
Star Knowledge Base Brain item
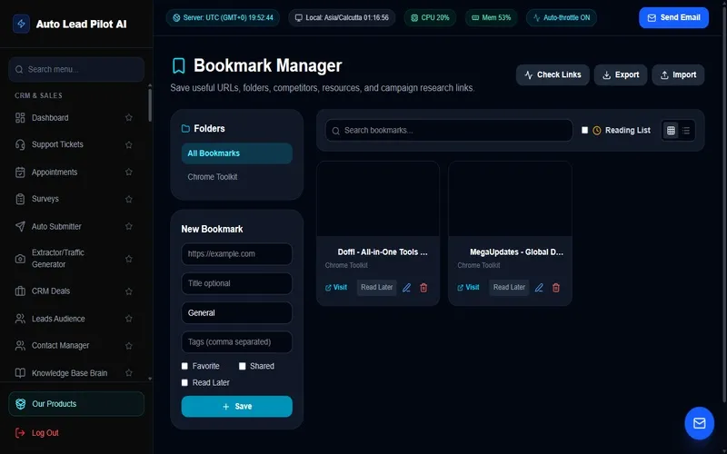129,372
